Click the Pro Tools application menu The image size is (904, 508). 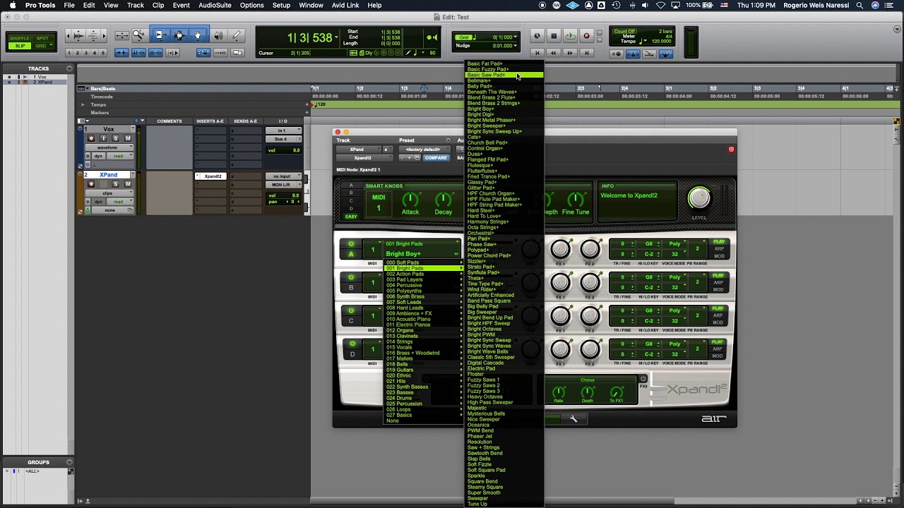coord(40,5)
